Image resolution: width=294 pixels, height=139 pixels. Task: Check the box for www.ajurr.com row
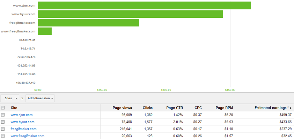pos(3,115)
